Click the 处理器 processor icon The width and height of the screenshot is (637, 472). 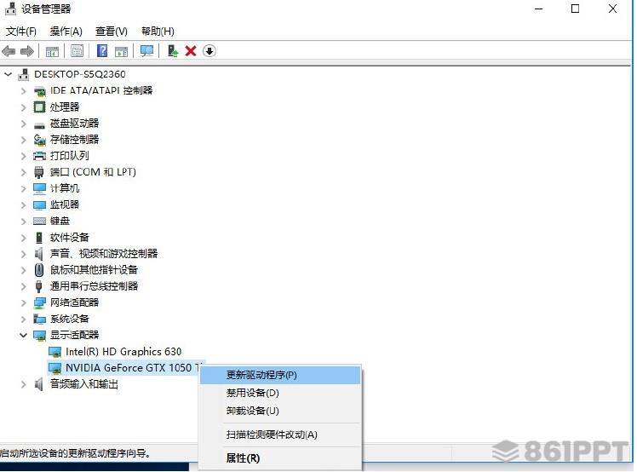pos(39,106)
